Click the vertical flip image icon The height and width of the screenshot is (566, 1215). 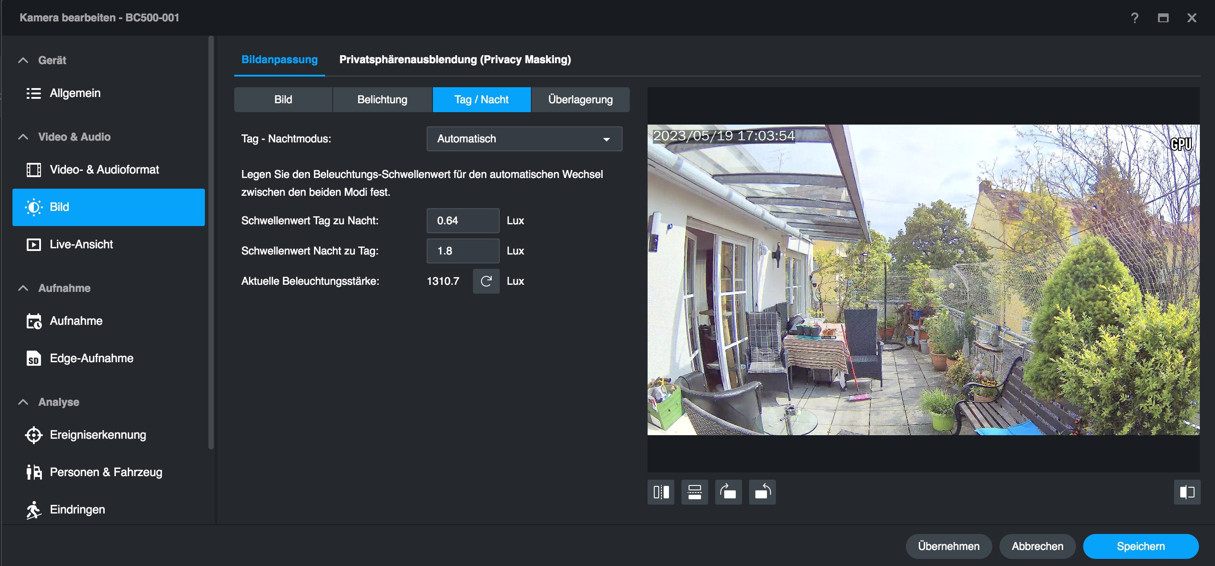point(694,492)
